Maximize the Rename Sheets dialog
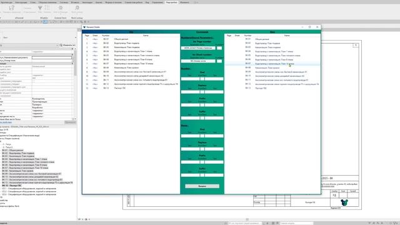This screenshot has height=225, width=400. pos(310,27)
